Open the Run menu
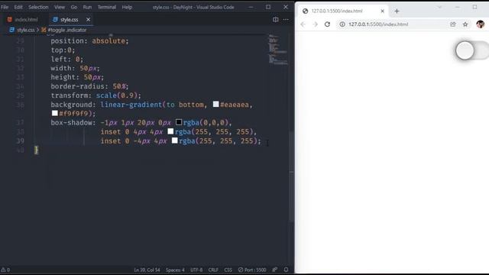 [87, 7]
